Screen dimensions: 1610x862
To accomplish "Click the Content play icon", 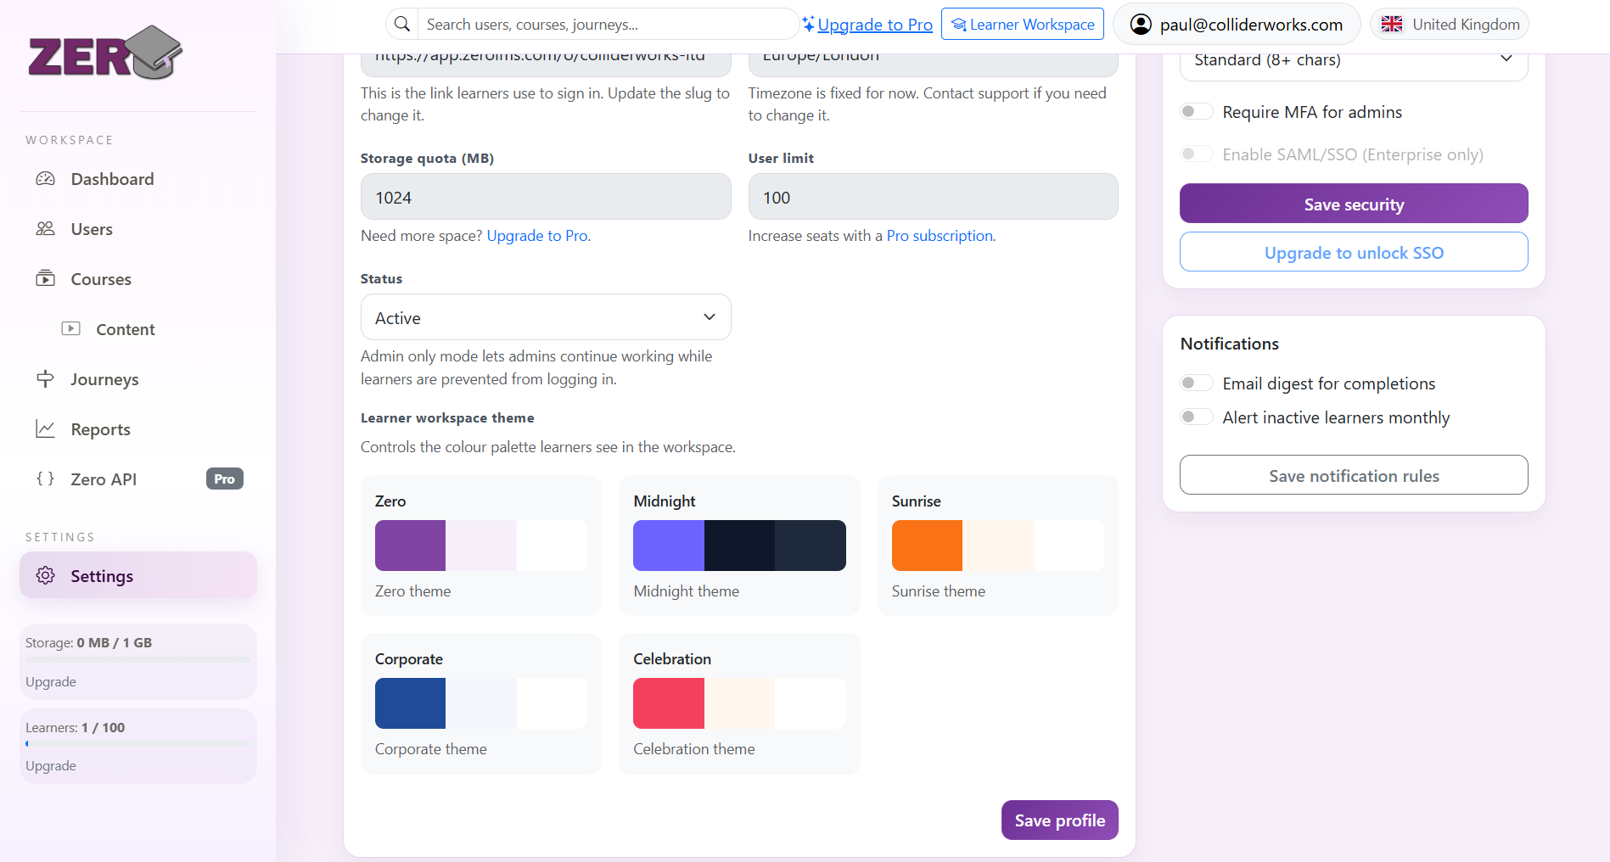I will coord(71,329).
